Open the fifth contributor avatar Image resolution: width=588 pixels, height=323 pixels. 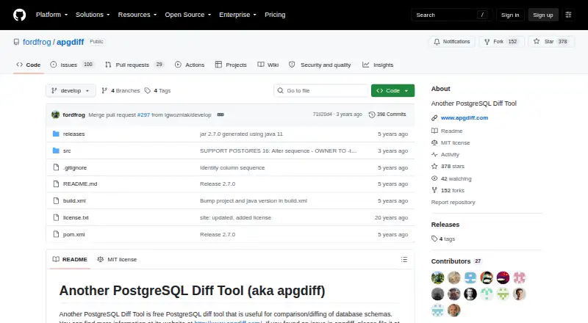click(x=503, y=277)
